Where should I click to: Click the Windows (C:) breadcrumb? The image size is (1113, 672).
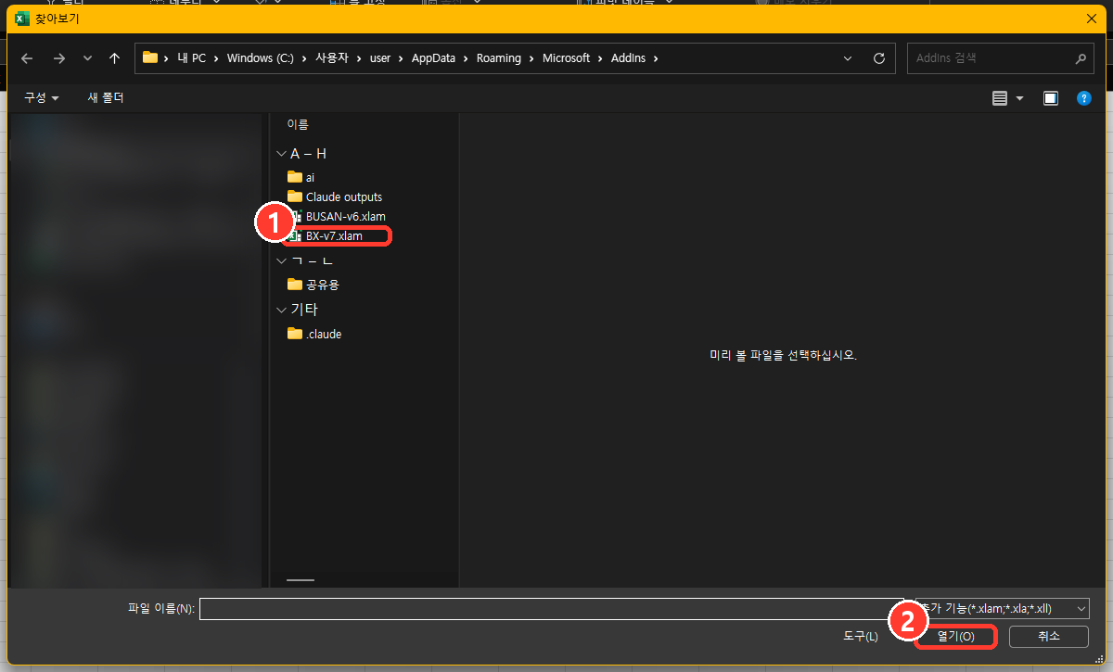261,57
